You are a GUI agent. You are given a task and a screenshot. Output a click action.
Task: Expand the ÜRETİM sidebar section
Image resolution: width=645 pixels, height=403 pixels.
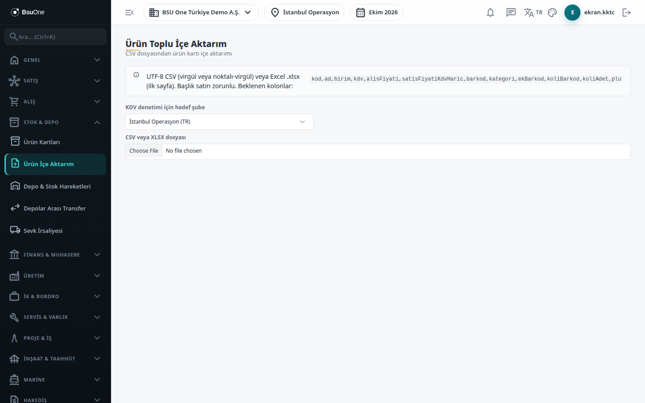(x=55, y=276)
